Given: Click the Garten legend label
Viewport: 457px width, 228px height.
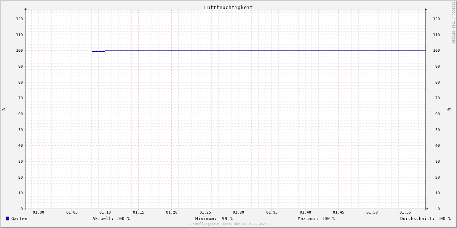Looking at the screenshot, I should 19,218.
